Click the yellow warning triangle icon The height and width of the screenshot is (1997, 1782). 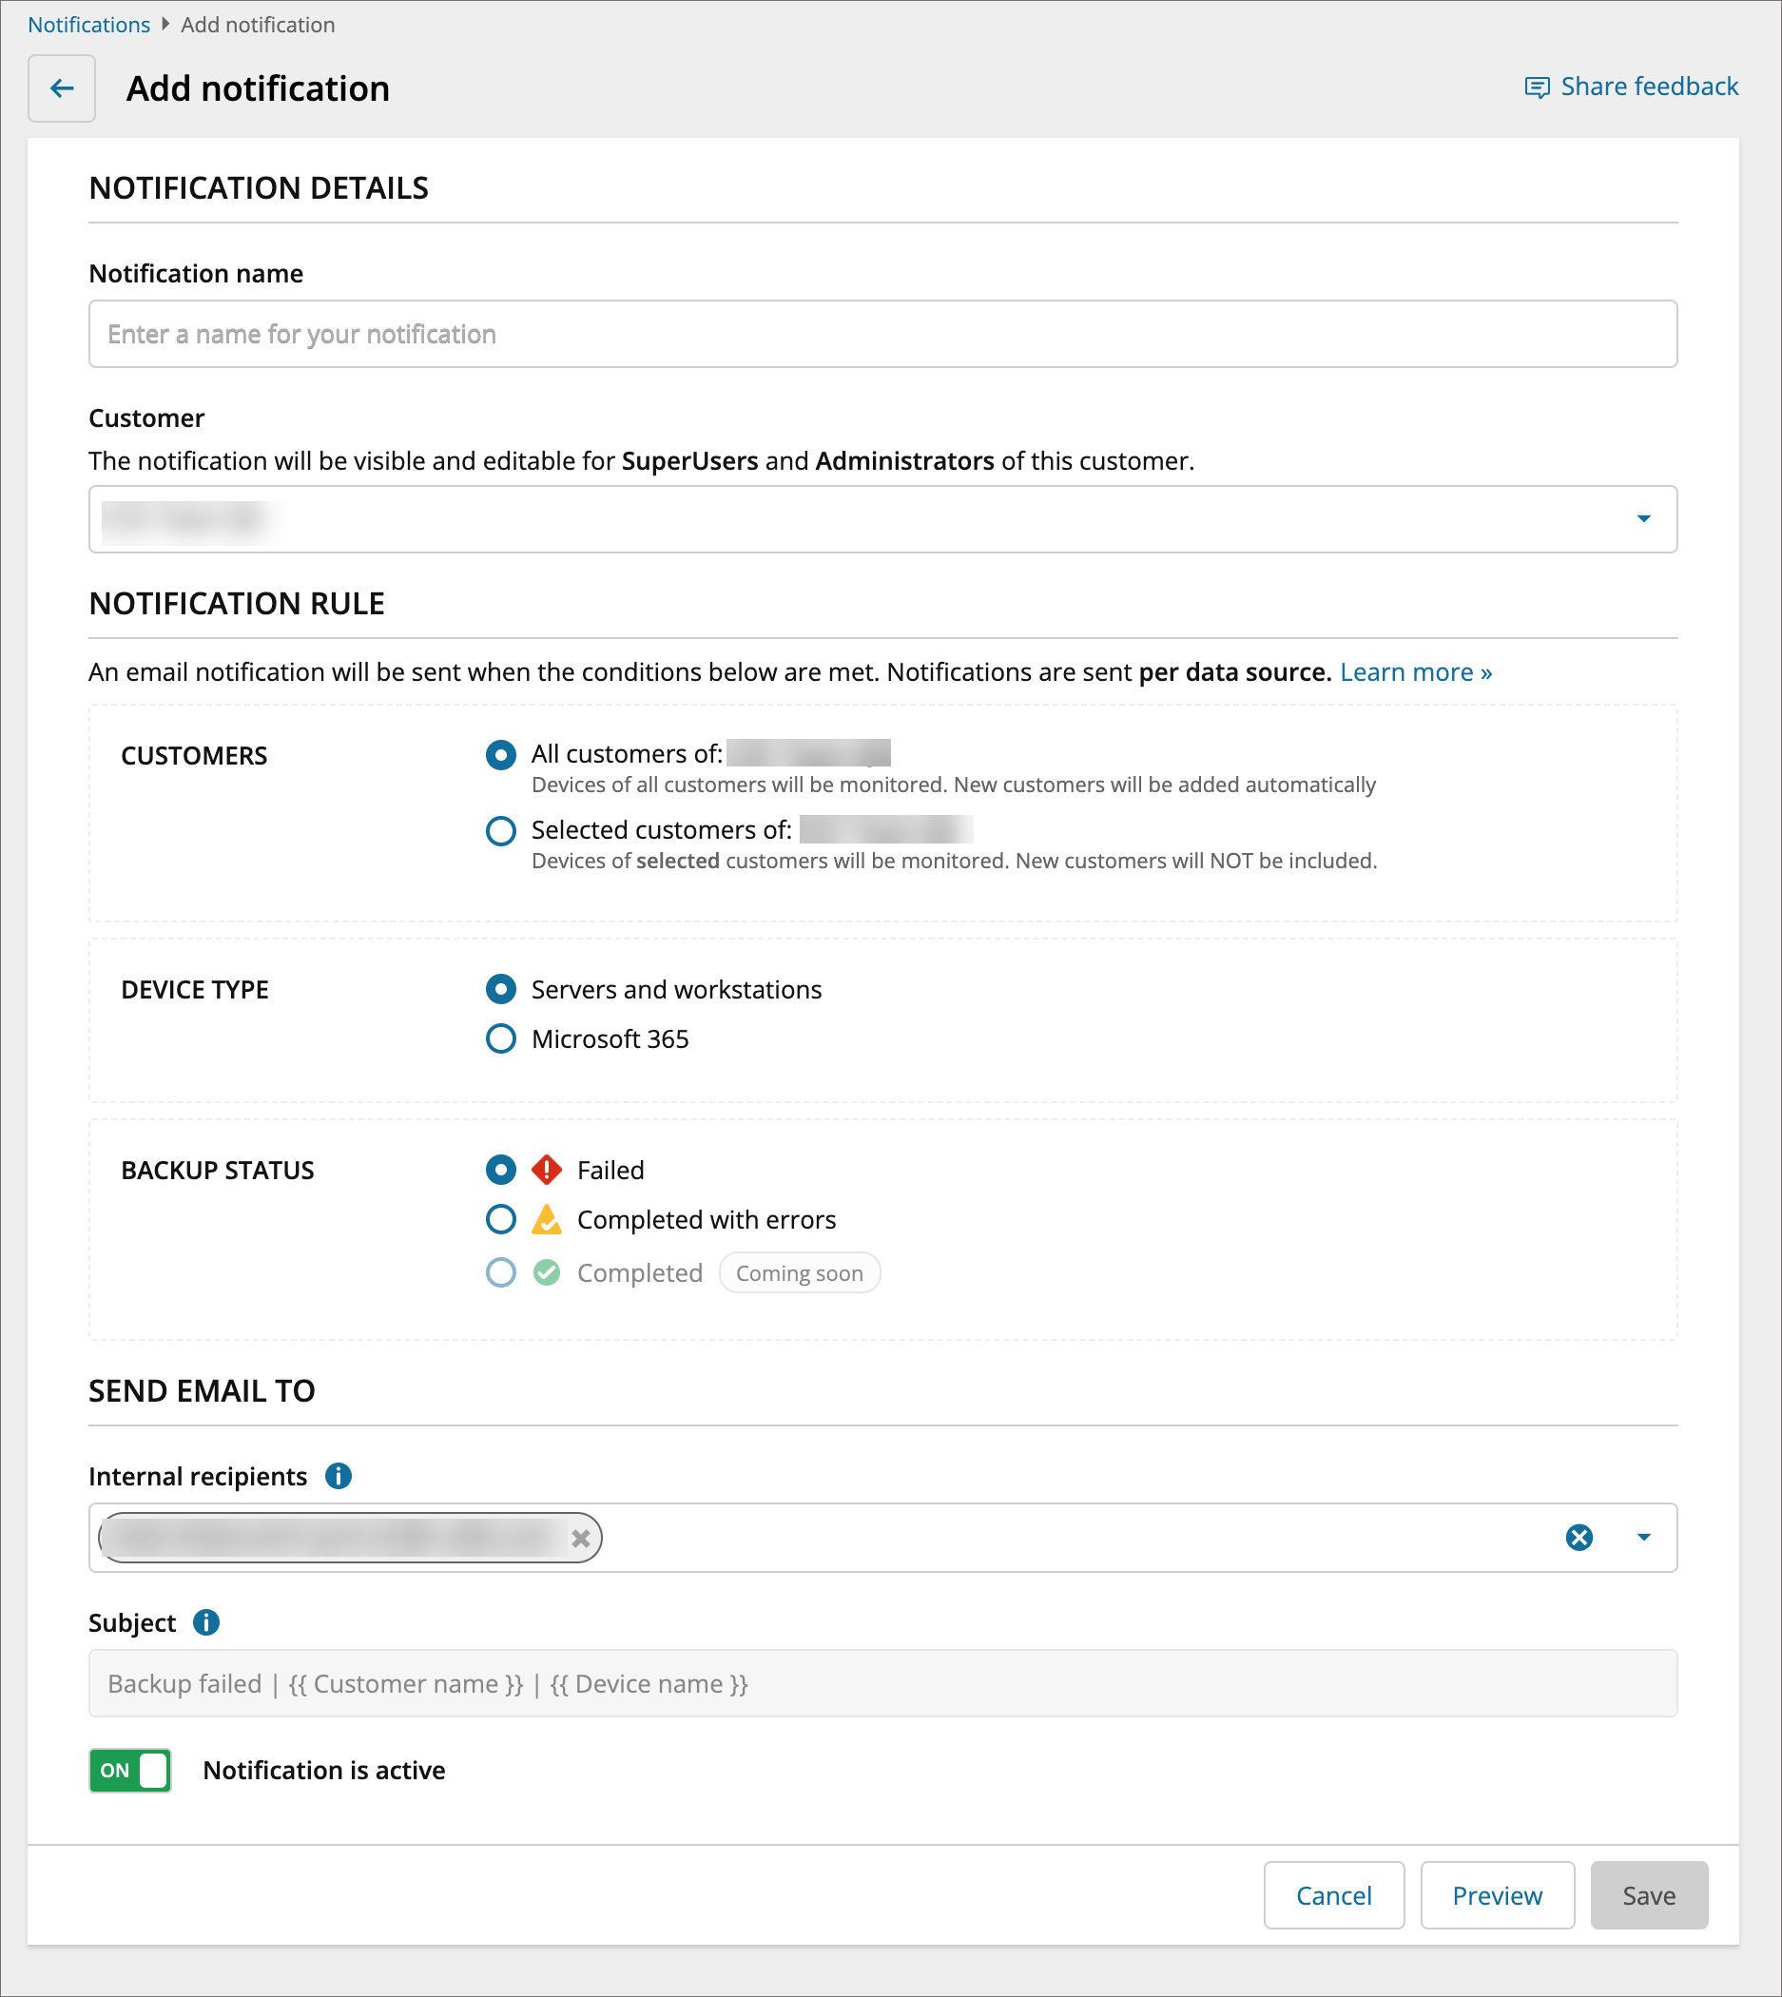pos(547,1220)
